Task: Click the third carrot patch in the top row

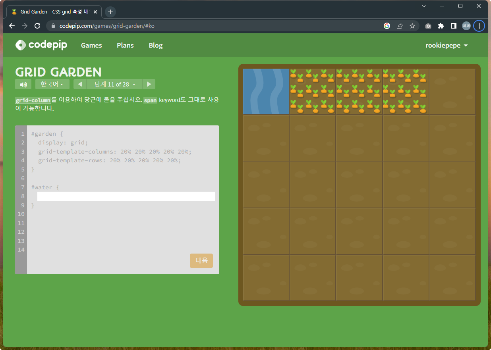Action: (x=406, y=92)
